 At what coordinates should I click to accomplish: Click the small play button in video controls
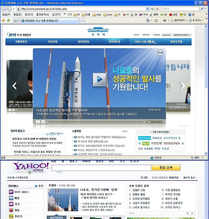tap(38, 122)
